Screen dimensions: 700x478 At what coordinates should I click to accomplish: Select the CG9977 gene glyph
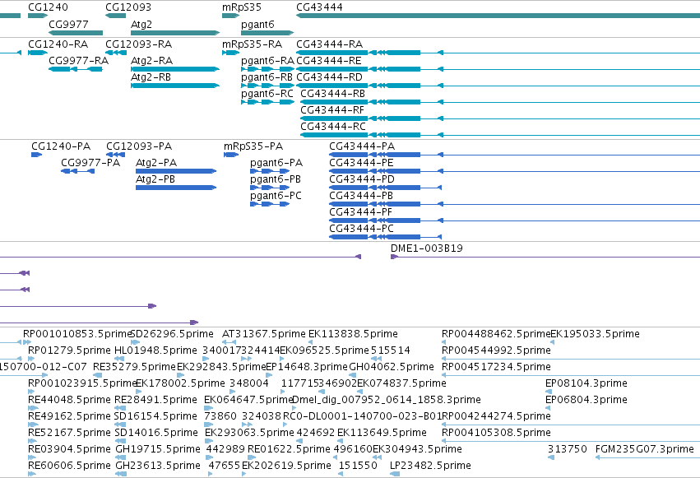[x=76, y=33]
